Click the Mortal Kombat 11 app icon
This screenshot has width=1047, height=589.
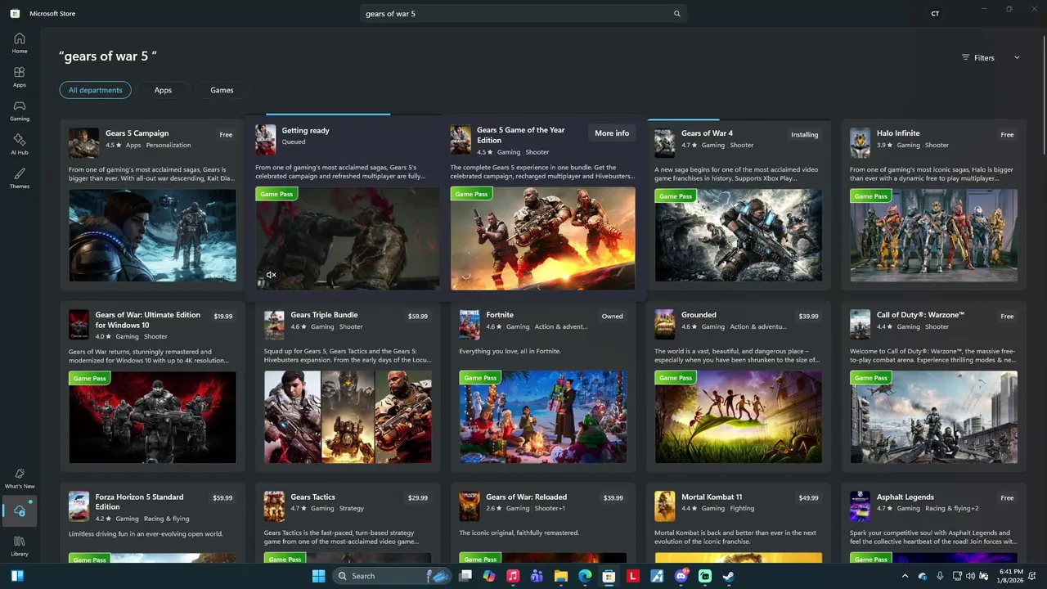click(664, 506)
